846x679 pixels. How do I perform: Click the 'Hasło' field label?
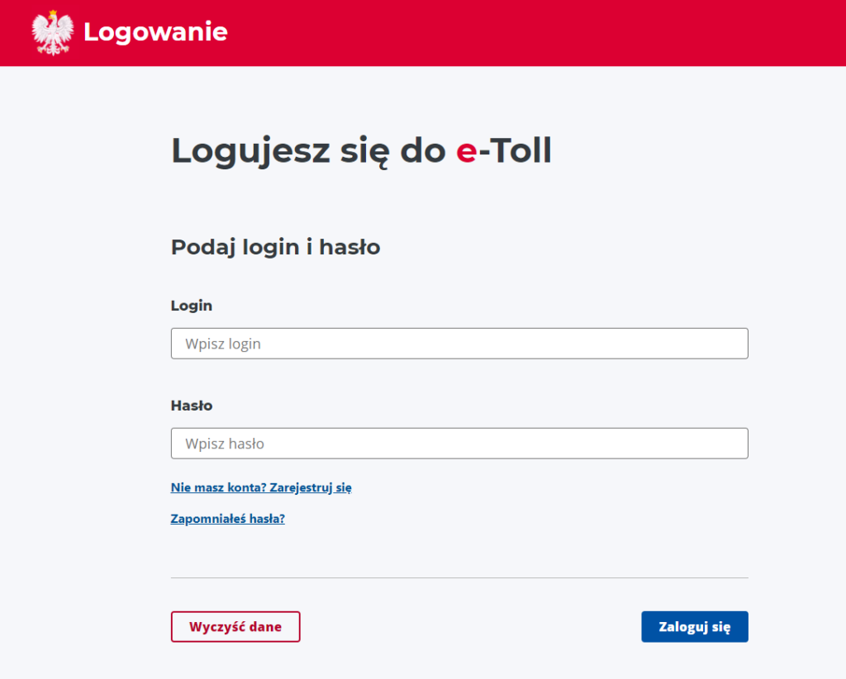point(192,406)
